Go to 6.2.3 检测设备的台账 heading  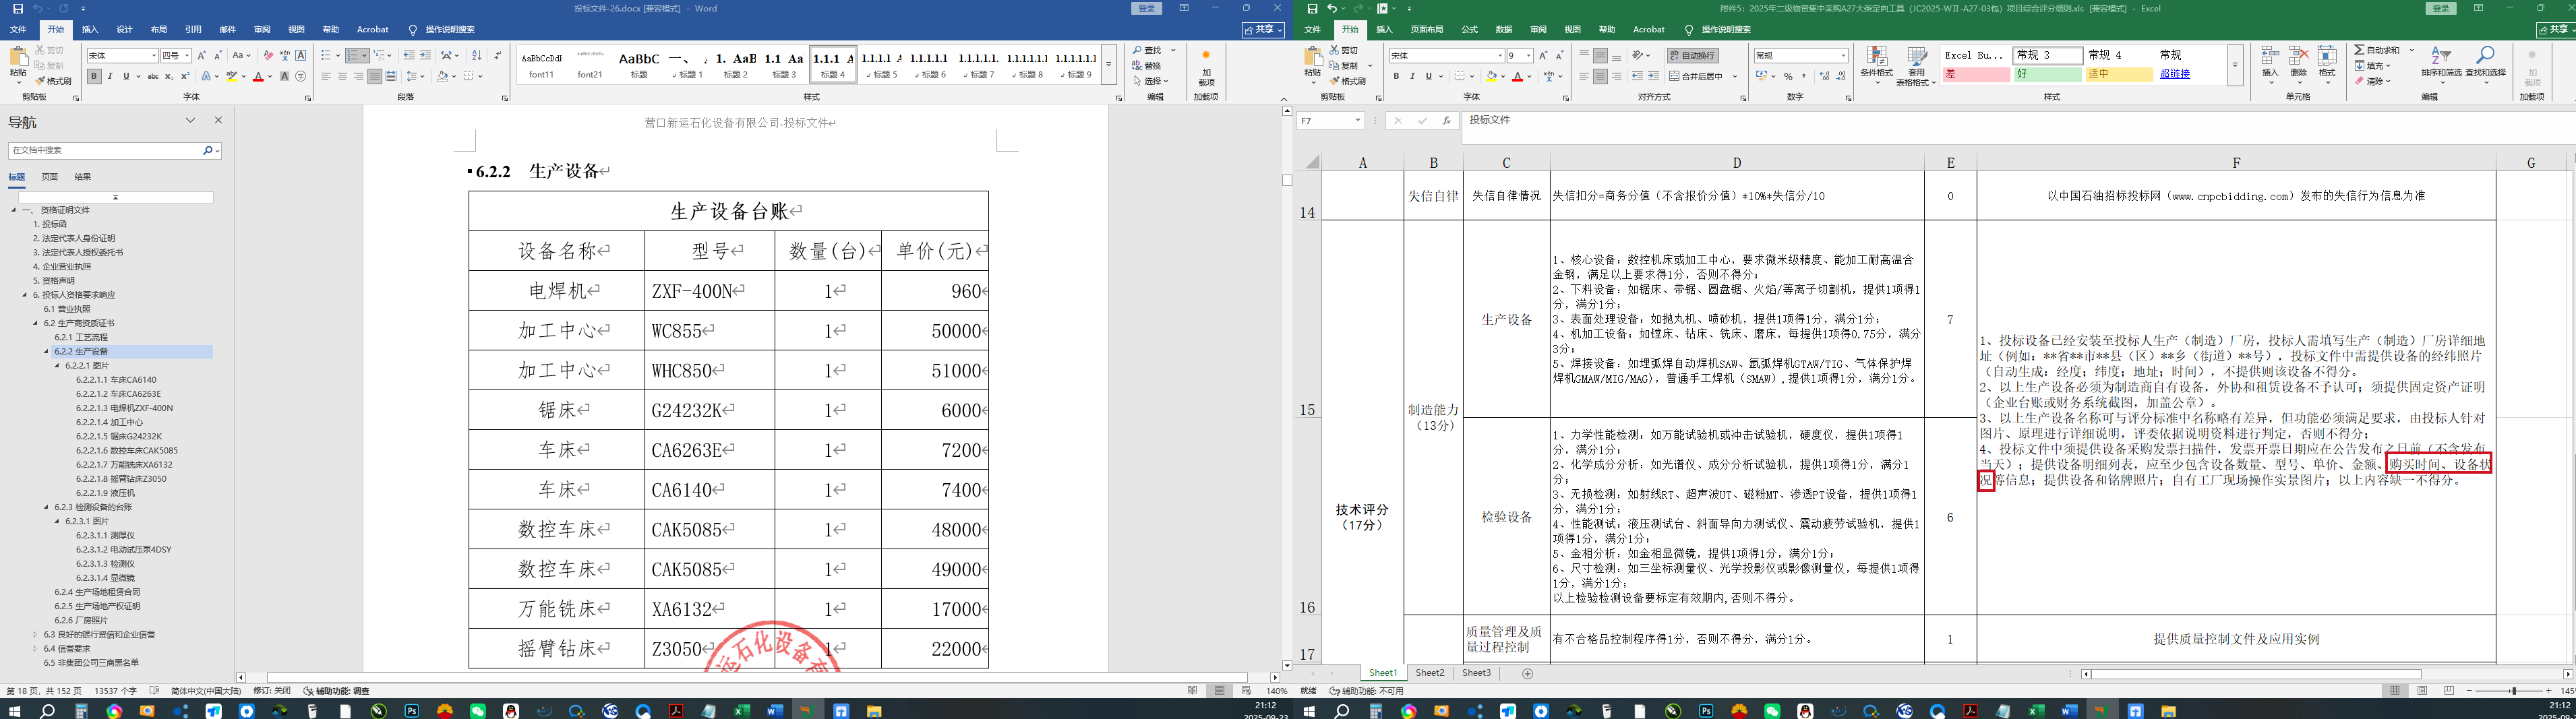tap(93, 507)
